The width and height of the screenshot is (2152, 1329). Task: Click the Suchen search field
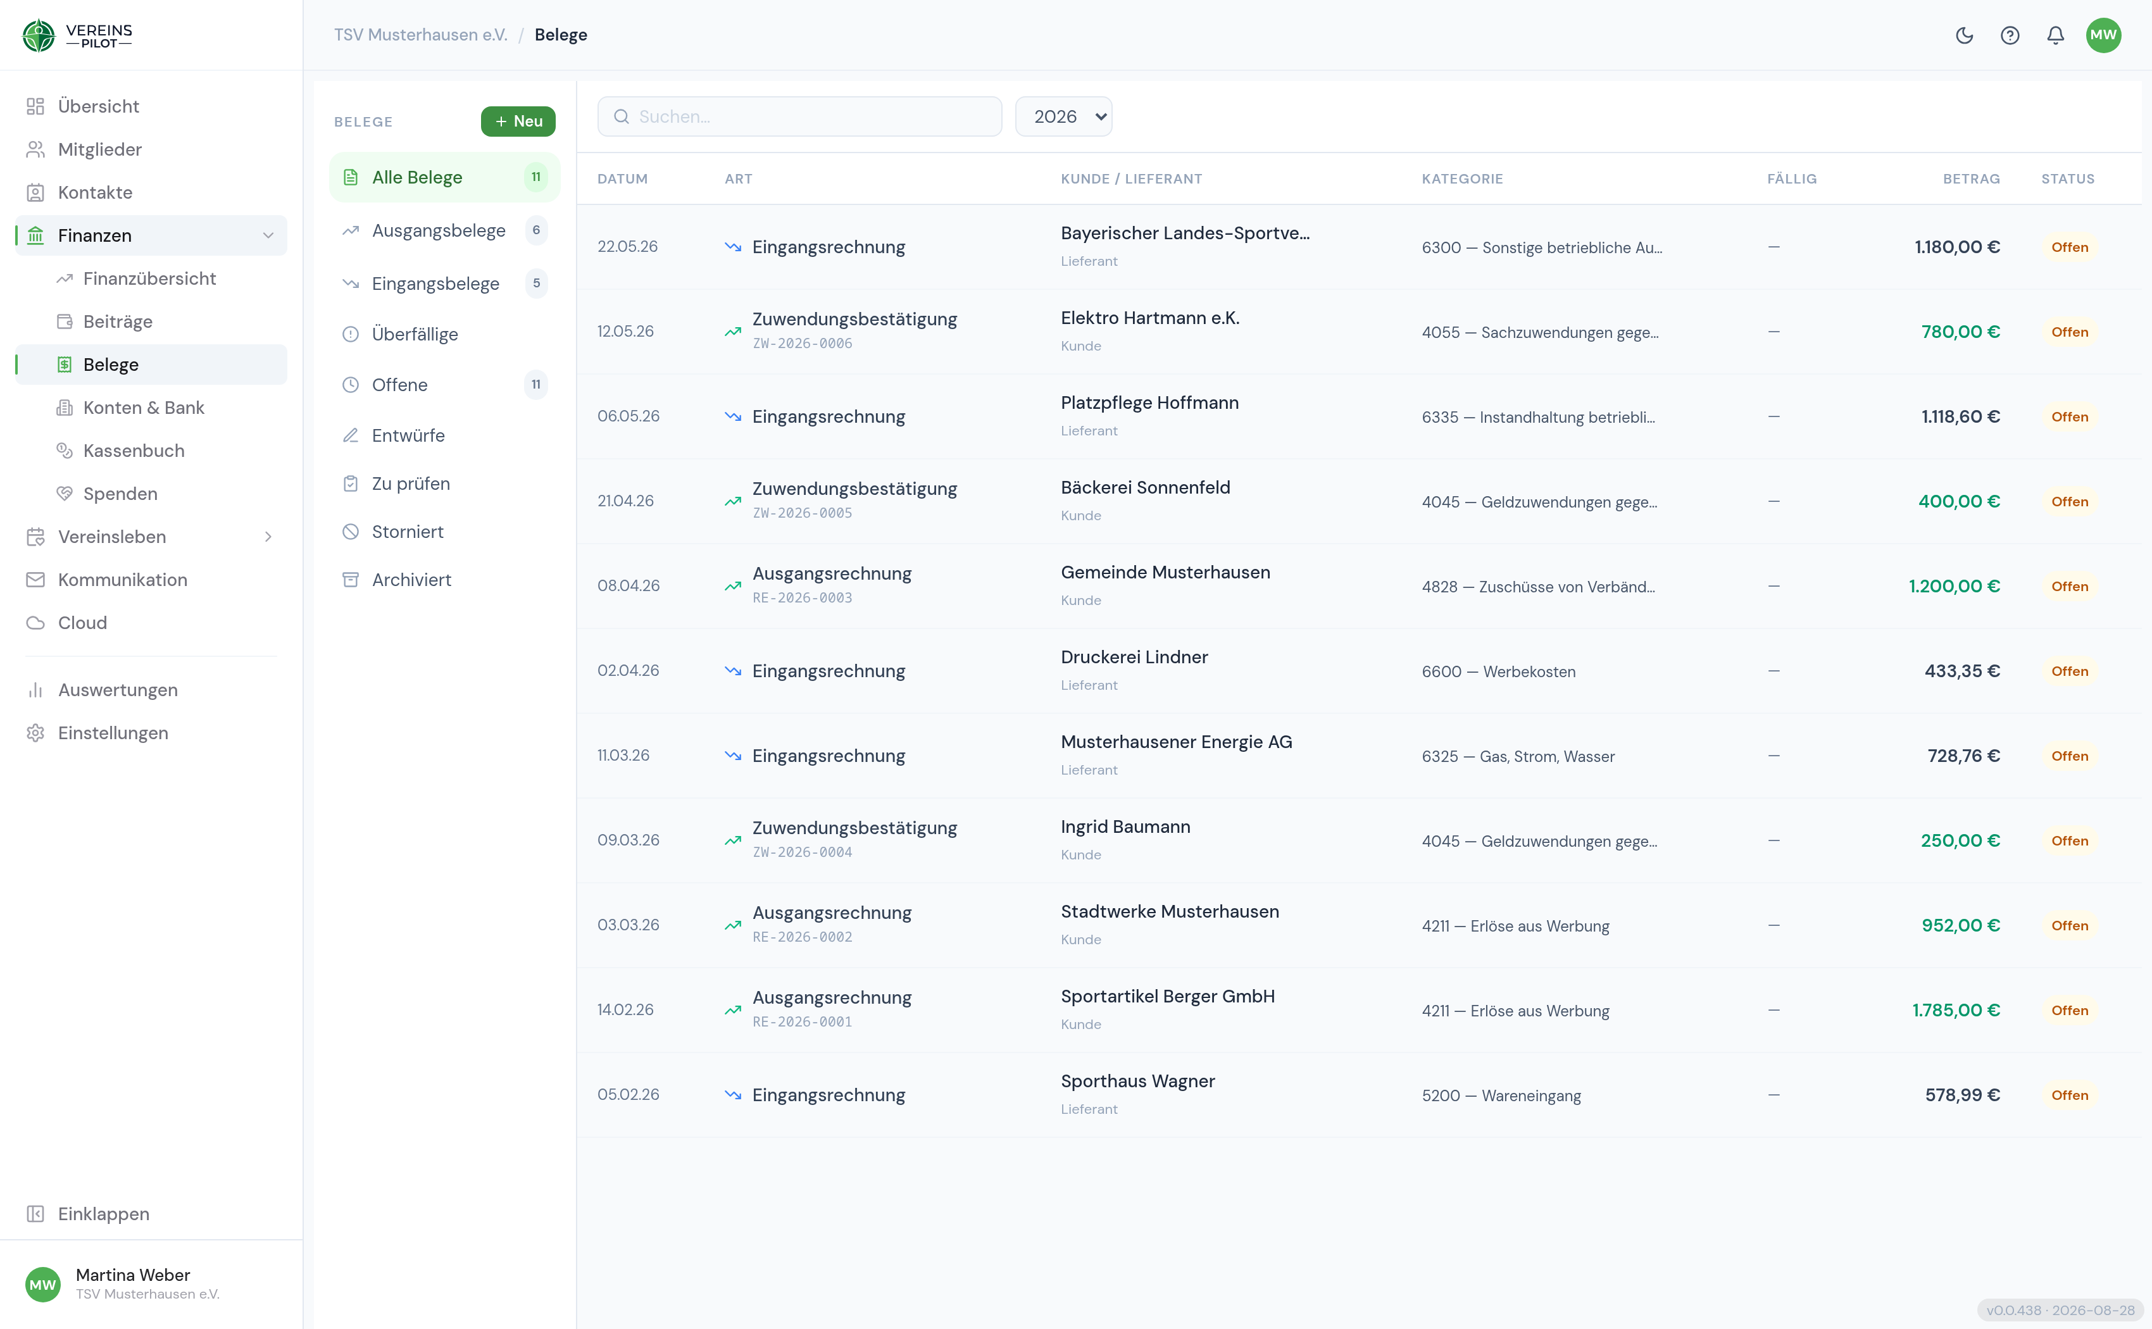[799, 117]
